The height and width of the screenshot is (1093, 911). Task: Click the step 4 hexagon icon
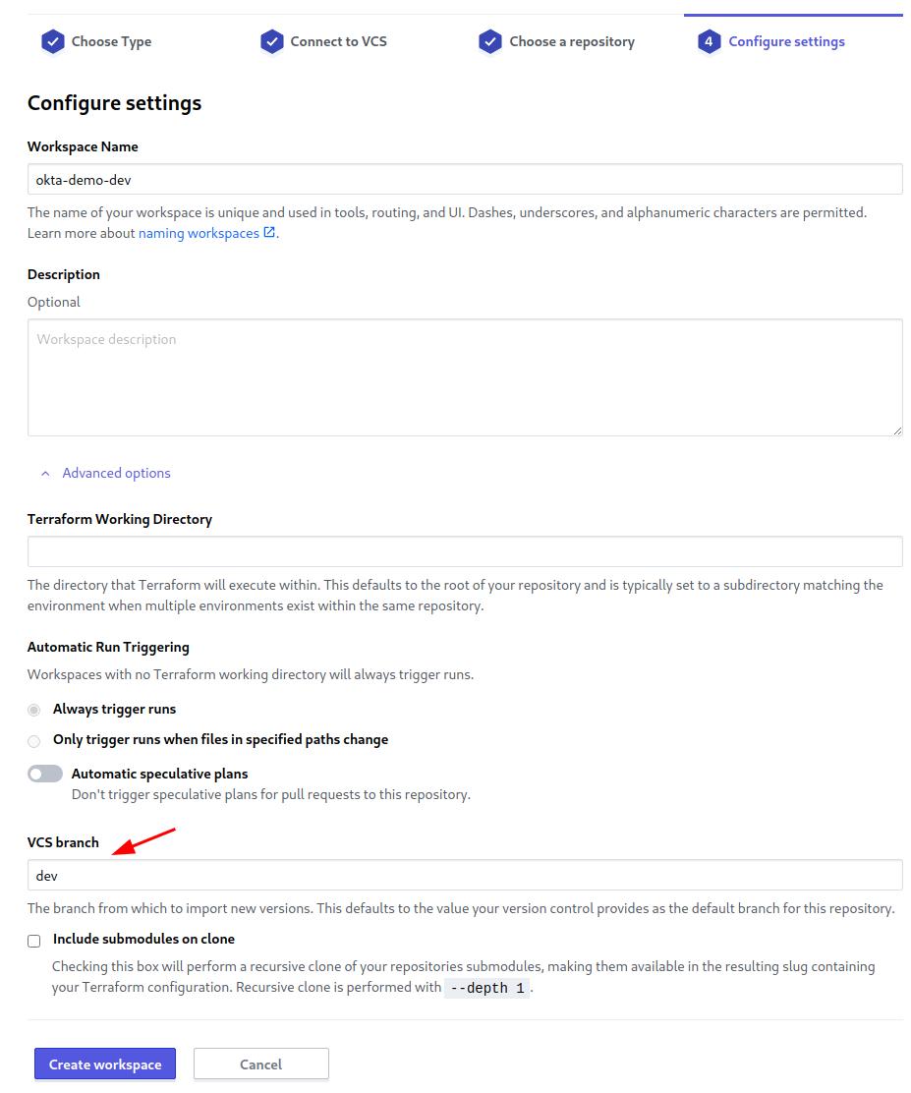pos(709,42)
